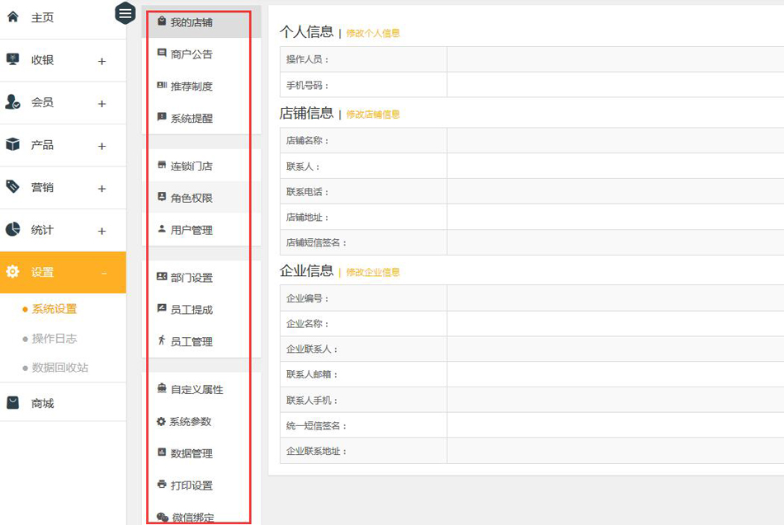Viewport: 784px width, 525px height.
Task: Click the shopping bag icon for 商城
Action: pos(12,403)
